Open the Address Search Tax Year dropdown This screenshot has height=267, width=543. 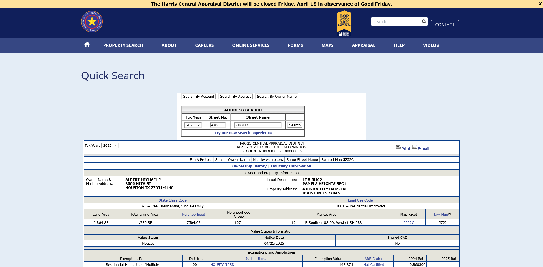click(x=193, y=125)
